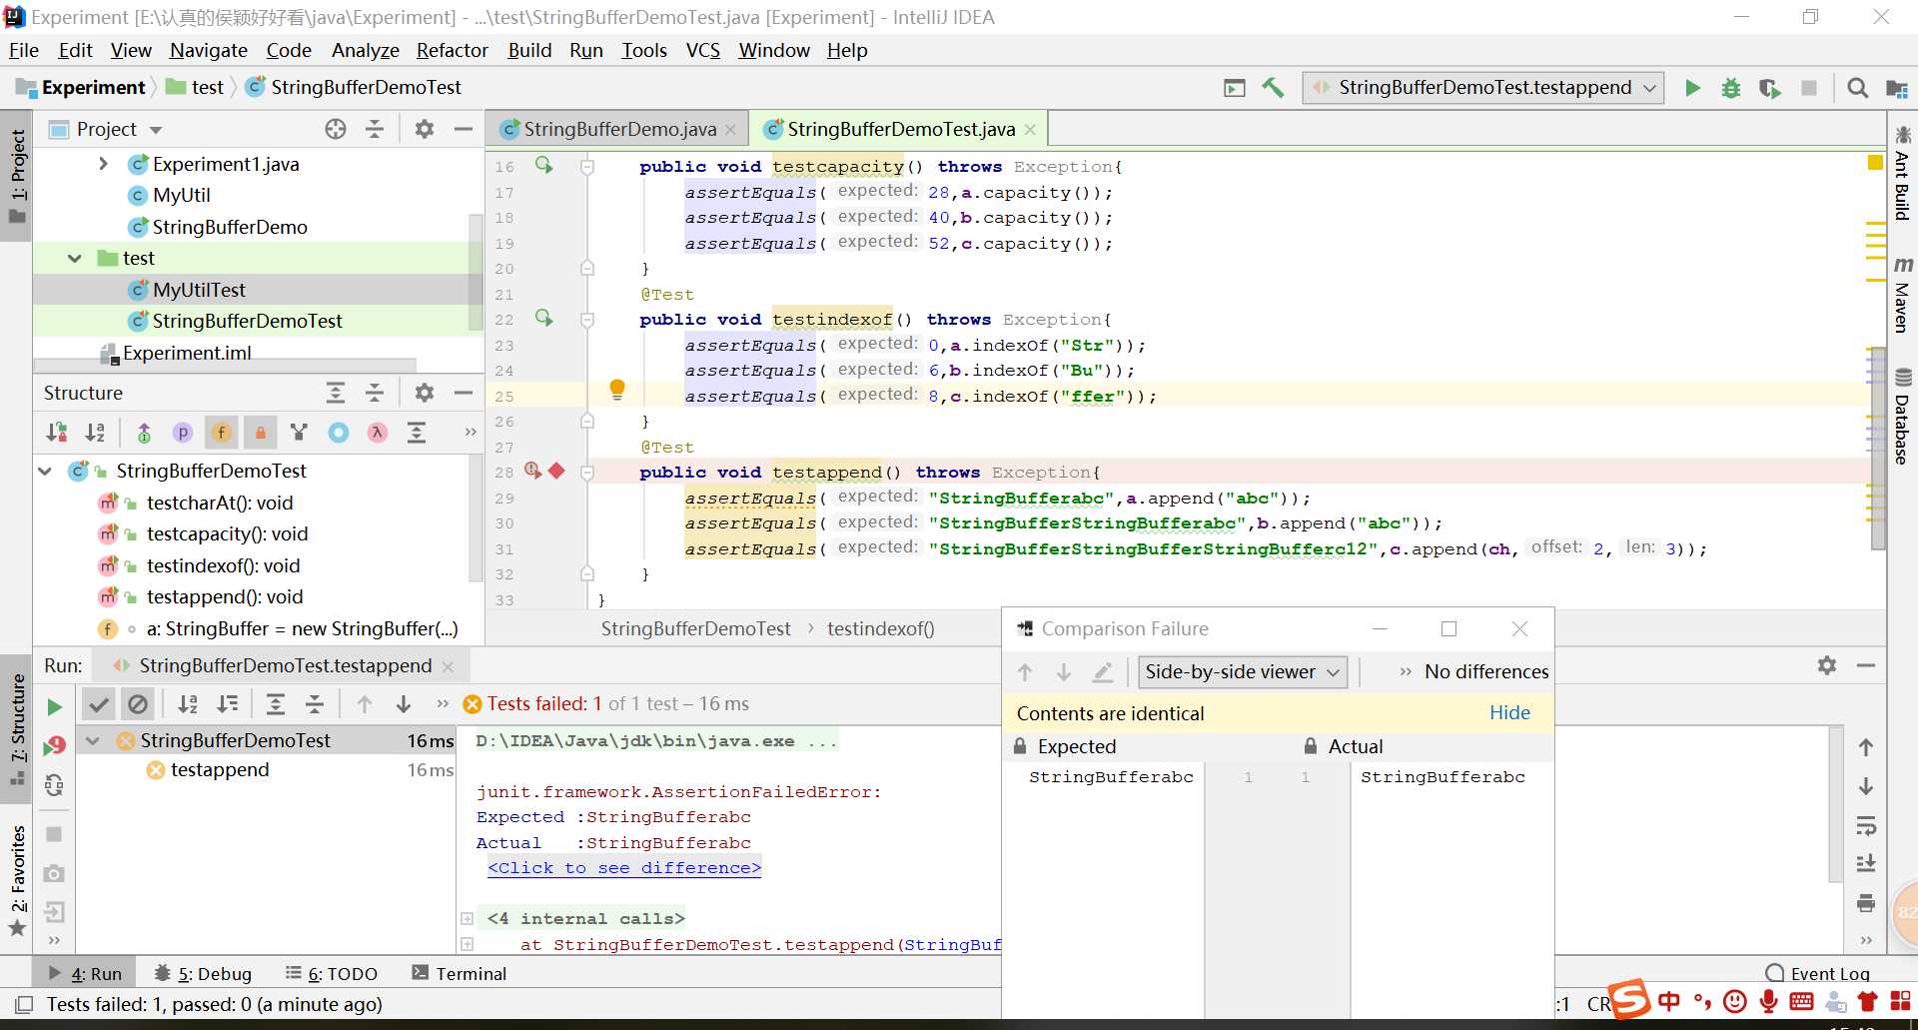Open Project view type dropdown arrow
The width and height of the screenshot is (1918, 1030).
click(156, 130)
